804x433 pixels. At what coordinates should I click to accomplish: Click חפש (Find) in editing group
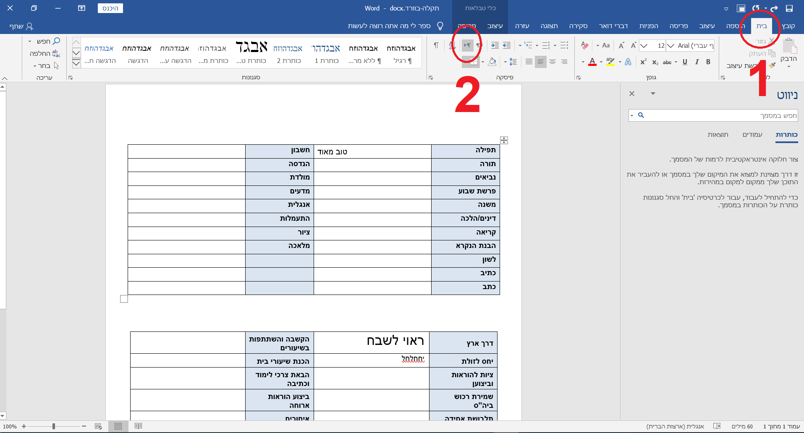[48, 41]
